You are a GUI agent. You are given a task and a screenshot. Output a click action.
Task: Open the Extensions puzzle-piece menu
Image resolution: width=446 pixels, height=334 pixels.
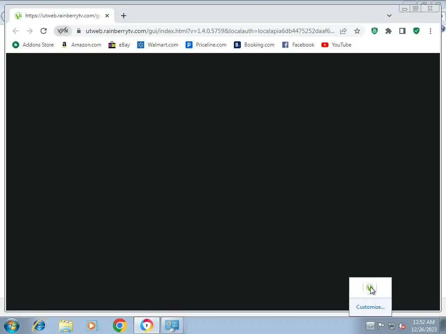tap(388, 31)
